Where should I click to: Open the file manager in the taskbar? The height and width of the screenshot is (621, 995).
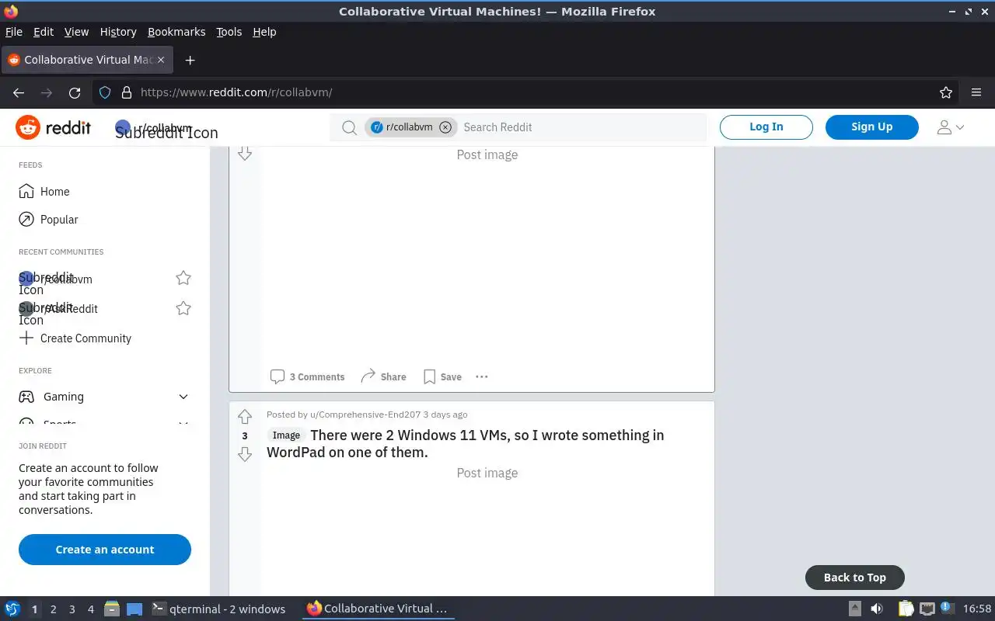[x=111, y=609]
